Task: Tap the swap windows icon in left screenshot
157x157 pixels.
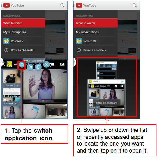Action: click(30, 67)
